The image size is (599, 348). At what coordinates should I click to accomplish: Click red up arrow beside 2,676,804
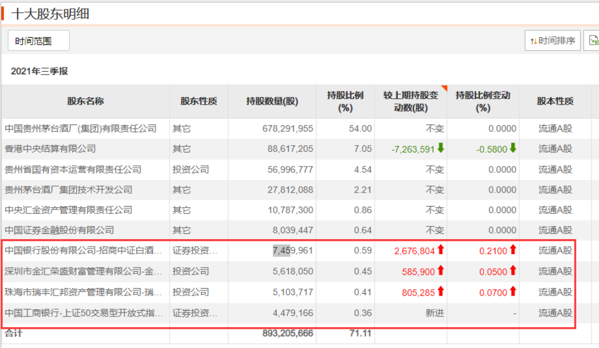coord(441,250)
